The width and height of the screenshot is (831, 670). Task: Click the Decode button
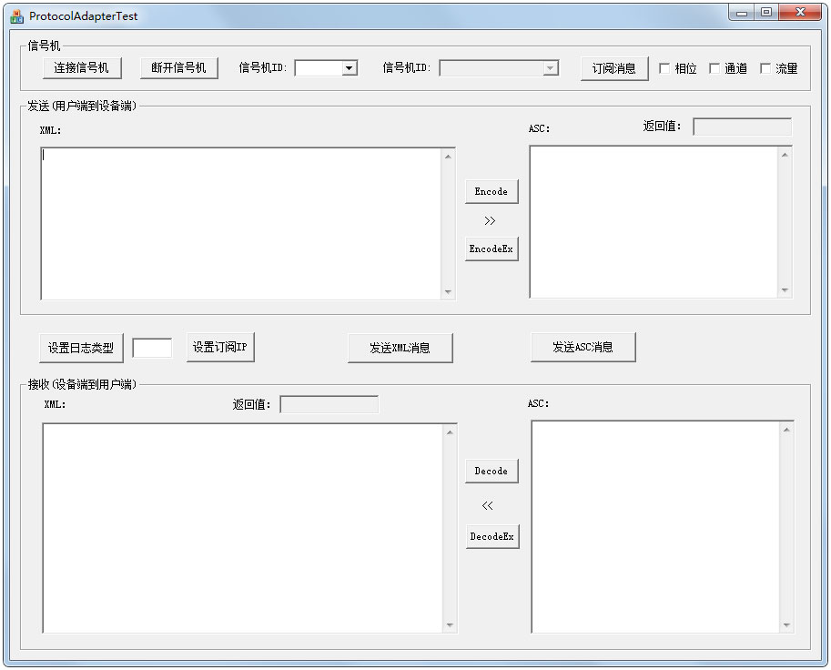(492, 471)
